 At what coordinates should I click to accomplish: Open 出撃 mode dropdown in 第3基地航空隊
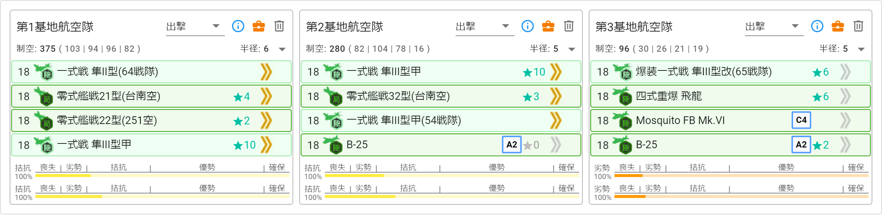[x=774, y=26]
